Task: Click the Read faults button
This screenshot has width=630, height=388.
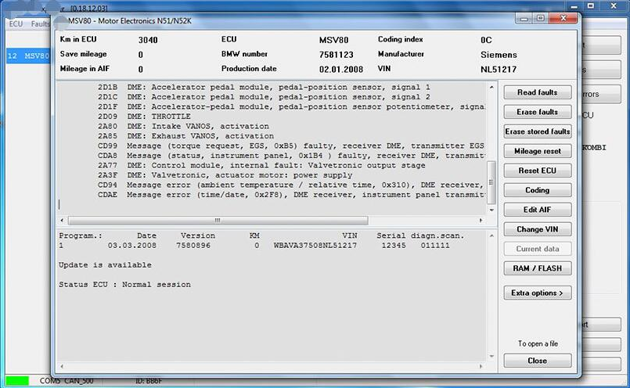Action: click(x=537, y=92)
